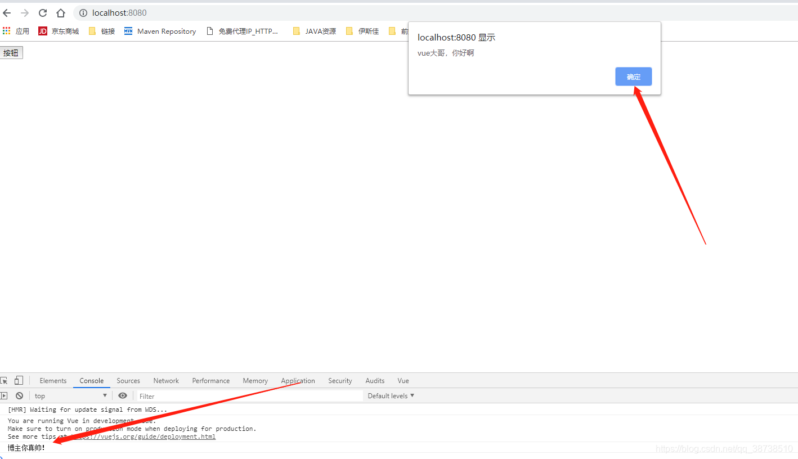This screenshot has width=798, height=459.
Task: Open the Maven Repository bookmark
Action: [160, 31]
